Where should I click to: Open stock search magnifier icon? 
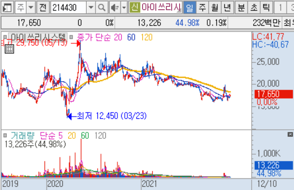(102, 8)
